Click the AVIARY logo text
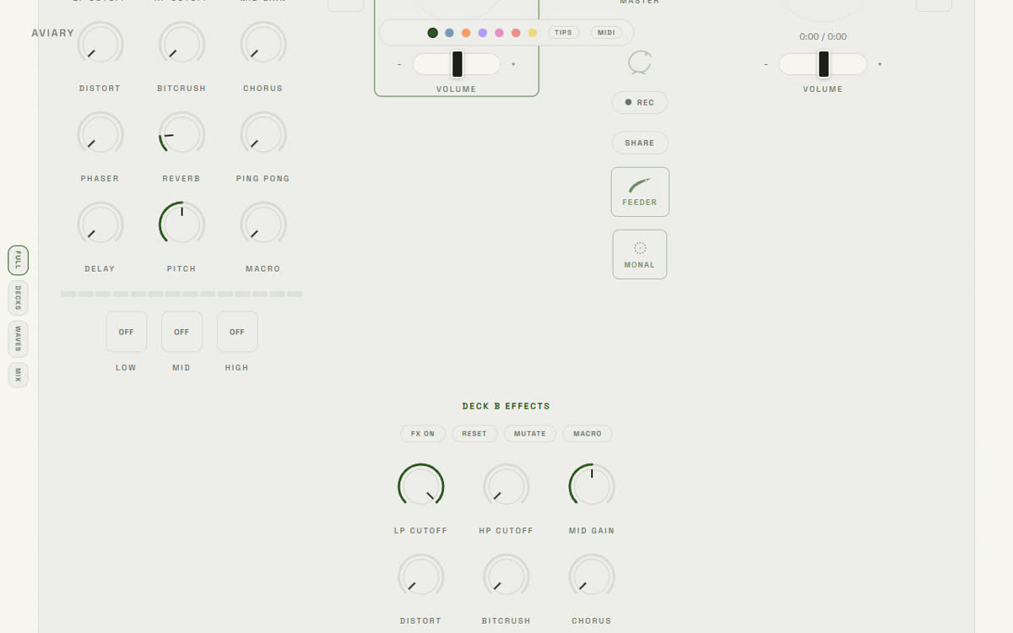Image resolution: width=1013 pixels, height=633 pixels. tap(53, 33)
